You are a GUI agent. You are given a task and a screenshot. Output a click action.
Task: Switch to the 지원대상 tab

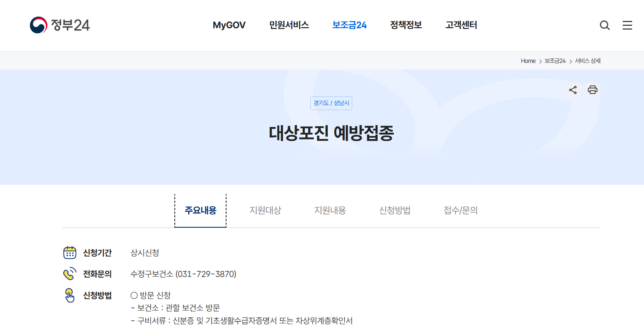[x=265, y=210]
